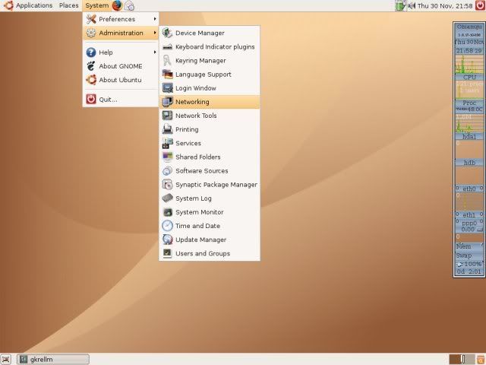Viewport: 486px width, 365px height.
Task: Open the clock showing Thu 30 Nov, 21:58
Action: pos(445,5)
